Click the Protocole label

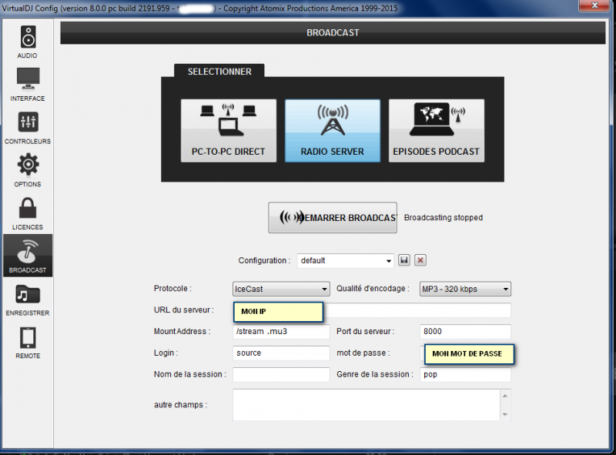tap(172, 289)
